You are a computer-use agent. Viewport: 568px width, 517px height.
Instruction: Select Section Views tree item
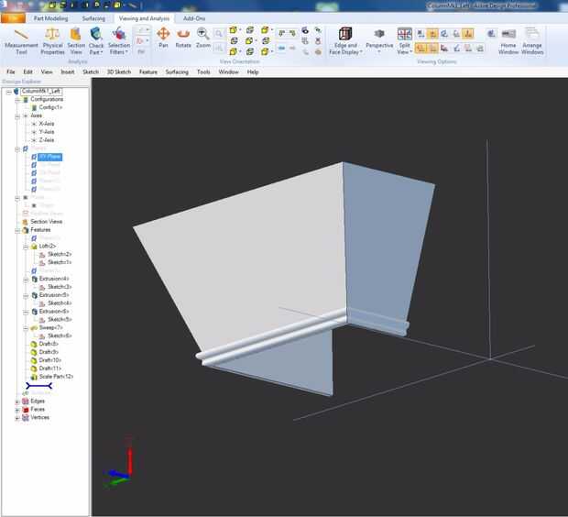point(47,222)
